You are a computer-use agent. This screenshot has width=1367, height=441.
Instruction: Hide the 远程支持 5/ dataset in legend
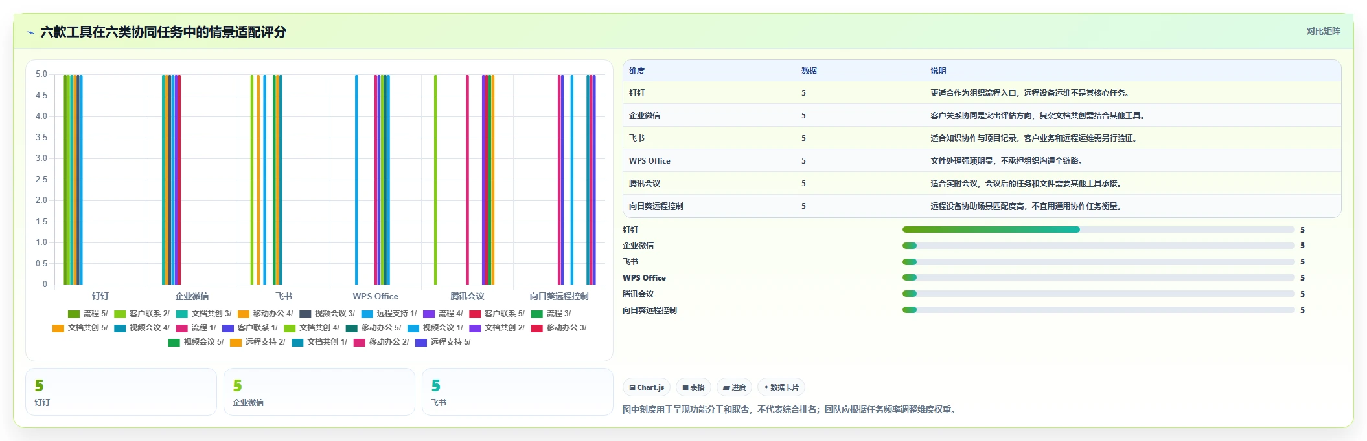click(x=443, y=342)
